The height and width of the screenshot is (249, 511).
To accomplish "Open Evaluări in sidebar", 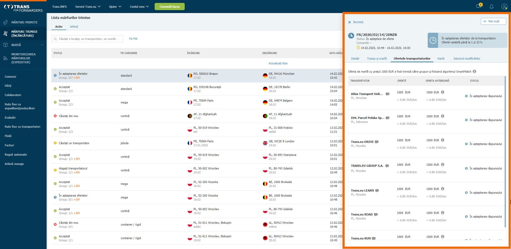I will (x=10, y=118).
